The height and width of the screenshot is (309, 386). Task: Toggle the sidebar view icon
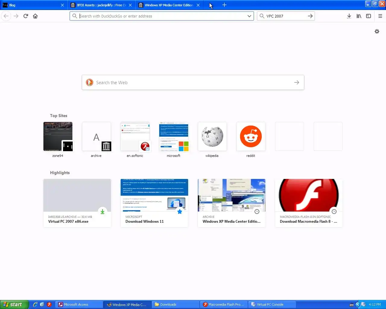click(369, 16)
